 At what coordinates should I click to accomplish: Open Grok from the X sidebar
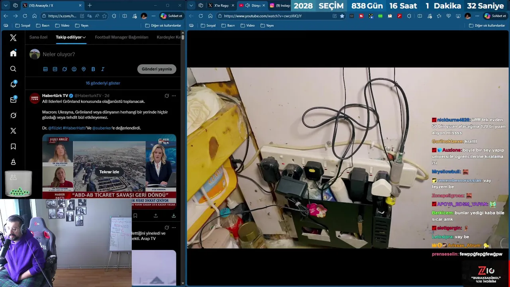coord(13,115)
